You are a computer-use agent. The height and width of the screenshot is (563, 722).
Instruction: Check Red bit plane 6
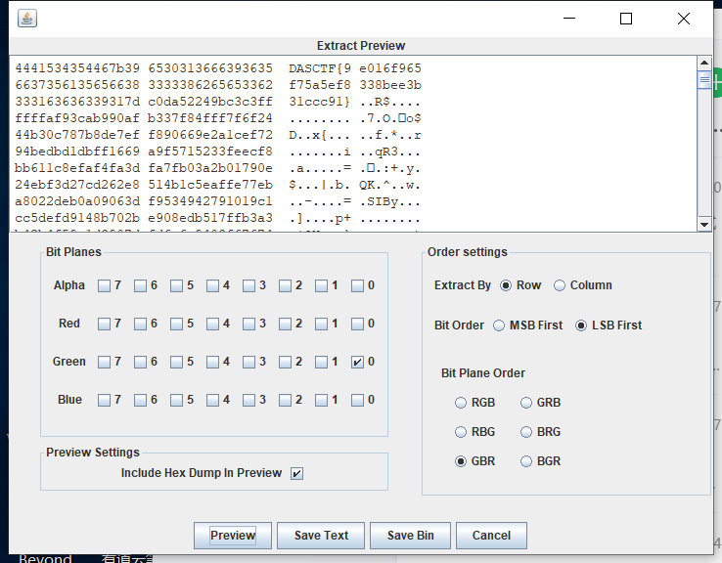pyautogui.click(x=141, y=325)
